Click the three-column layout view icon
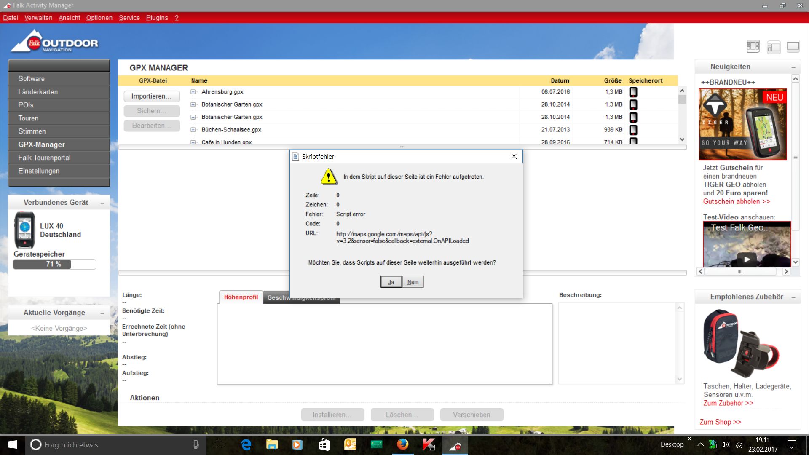Image resolution: width=809 pixels, height=455 pixels. 753,46
